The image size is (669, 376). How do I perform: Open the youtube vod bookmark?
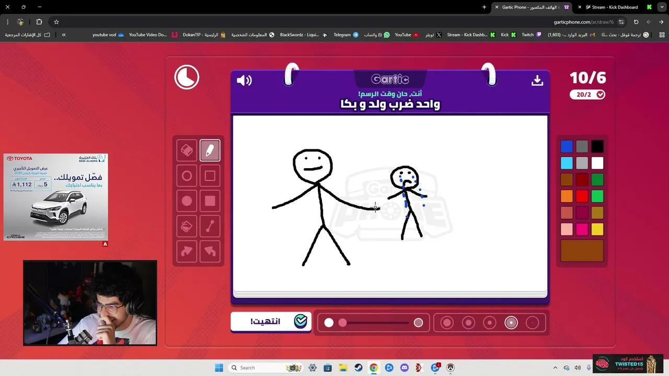click(108, 35)
